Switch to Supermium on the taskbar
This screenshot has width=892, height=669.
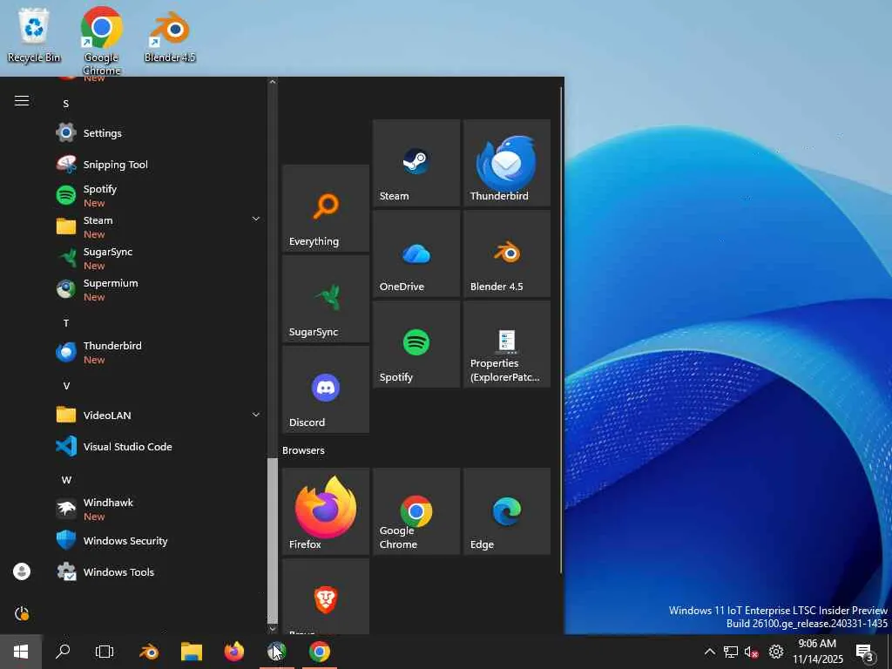pos(277,652)
